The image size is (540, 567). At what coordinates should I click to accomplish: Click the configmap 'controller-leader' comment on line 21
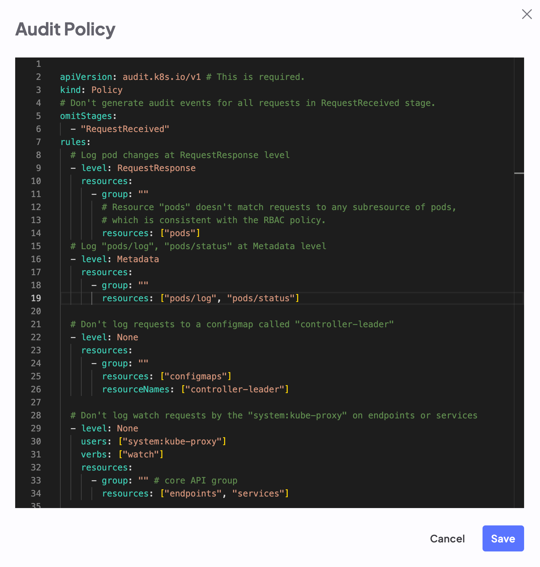232,324
